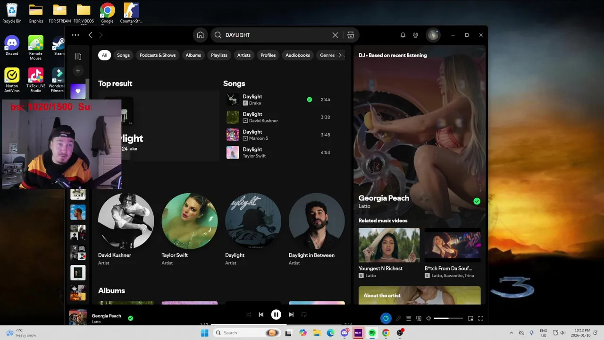Expand Your Library sidebar icon
The width and height of the screenshot is (604, 340).
[x=78, y=56]
